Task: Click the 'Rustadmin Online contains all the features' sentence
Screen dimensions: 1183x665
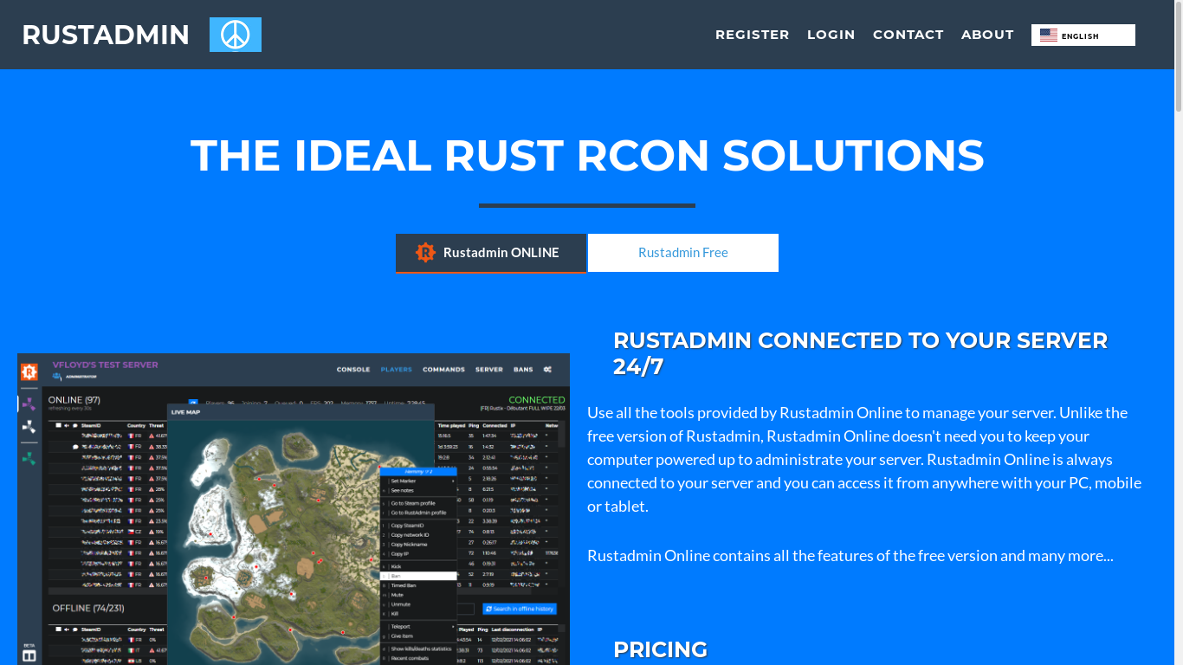Action: point(850,556)
